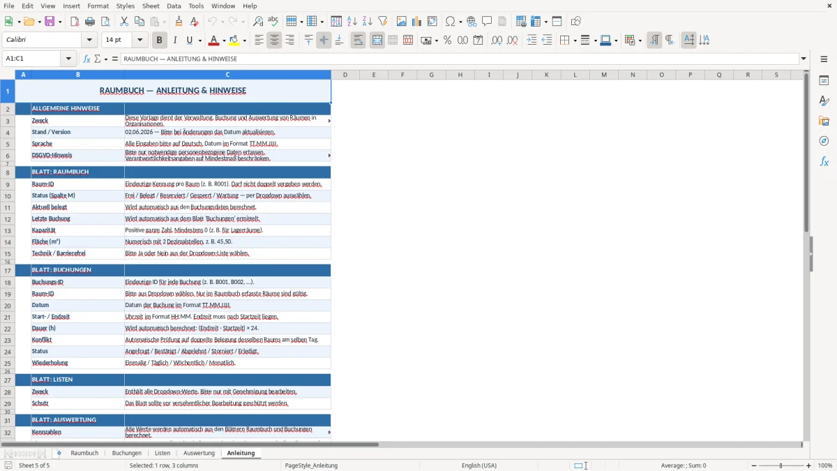Toggle Left-to-Right text direction

pos(654,40)
